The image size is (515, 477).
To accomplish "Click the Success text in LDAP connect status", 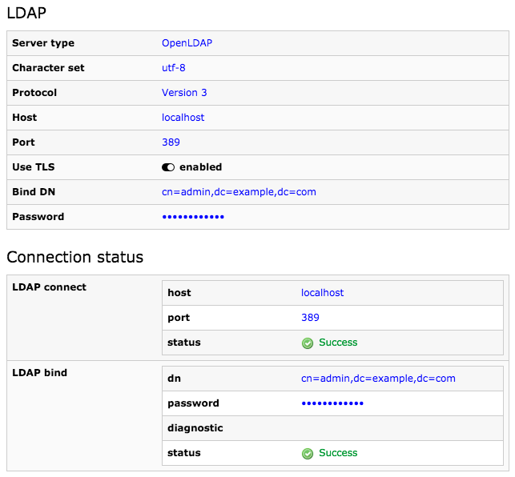I will click(x=338, y=343).
